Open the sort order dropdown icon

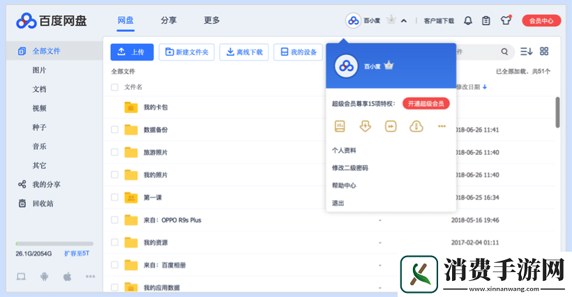tap(526, 52)
